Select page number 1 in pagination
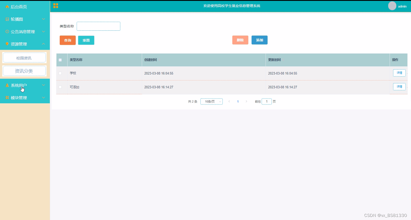This screenshot has width=411, height=220. (238, 102)
